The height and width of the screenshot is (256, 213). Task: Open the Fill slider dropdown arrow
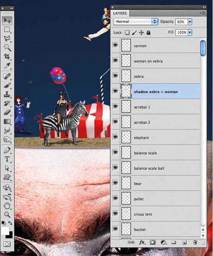190,32
